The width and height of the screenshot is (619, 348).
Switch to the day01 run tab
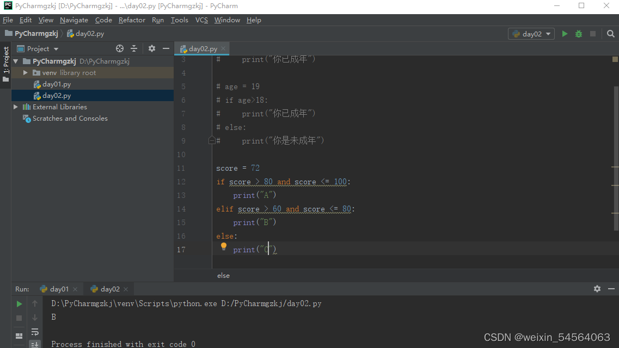[x=59, y=289]
